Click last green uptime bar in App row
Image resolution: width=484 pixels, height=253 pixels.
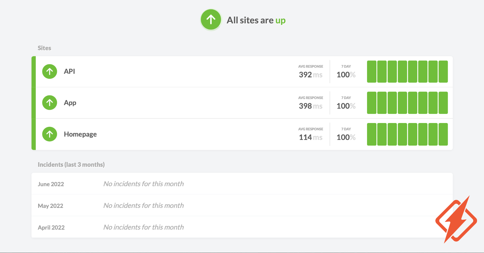pos(443,103)
